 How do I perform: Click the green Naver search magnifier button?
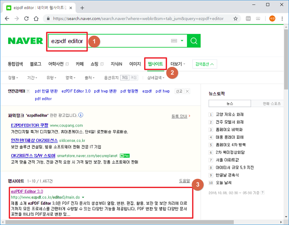pos(194,41)
